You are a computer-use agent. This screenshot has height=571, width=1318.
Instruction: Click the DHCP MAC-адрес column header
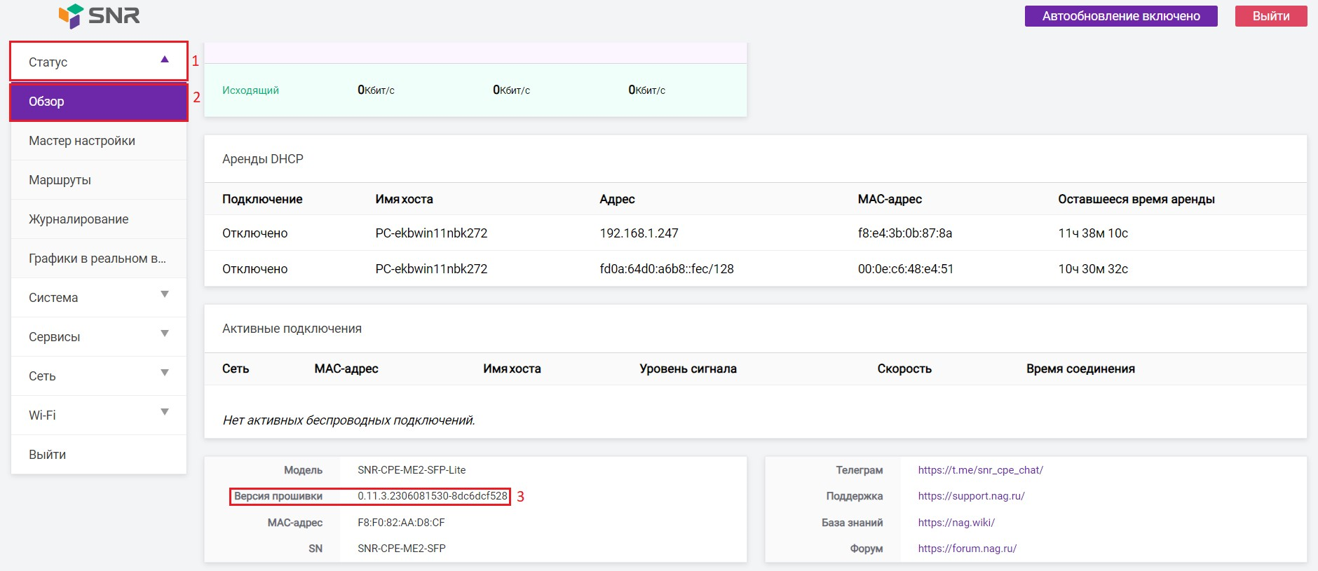pyautogui.click(x=890, y=199)
